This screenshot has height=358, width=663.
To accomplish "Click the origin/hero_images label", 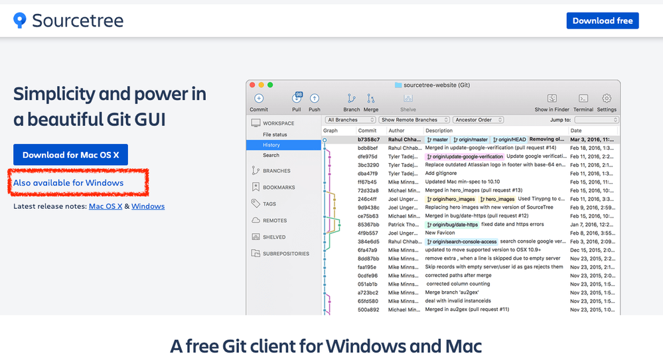I will tap(451, 200).
